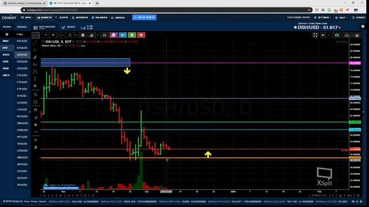Toggle magnet mode for drawings

click(x=36, y=110)
